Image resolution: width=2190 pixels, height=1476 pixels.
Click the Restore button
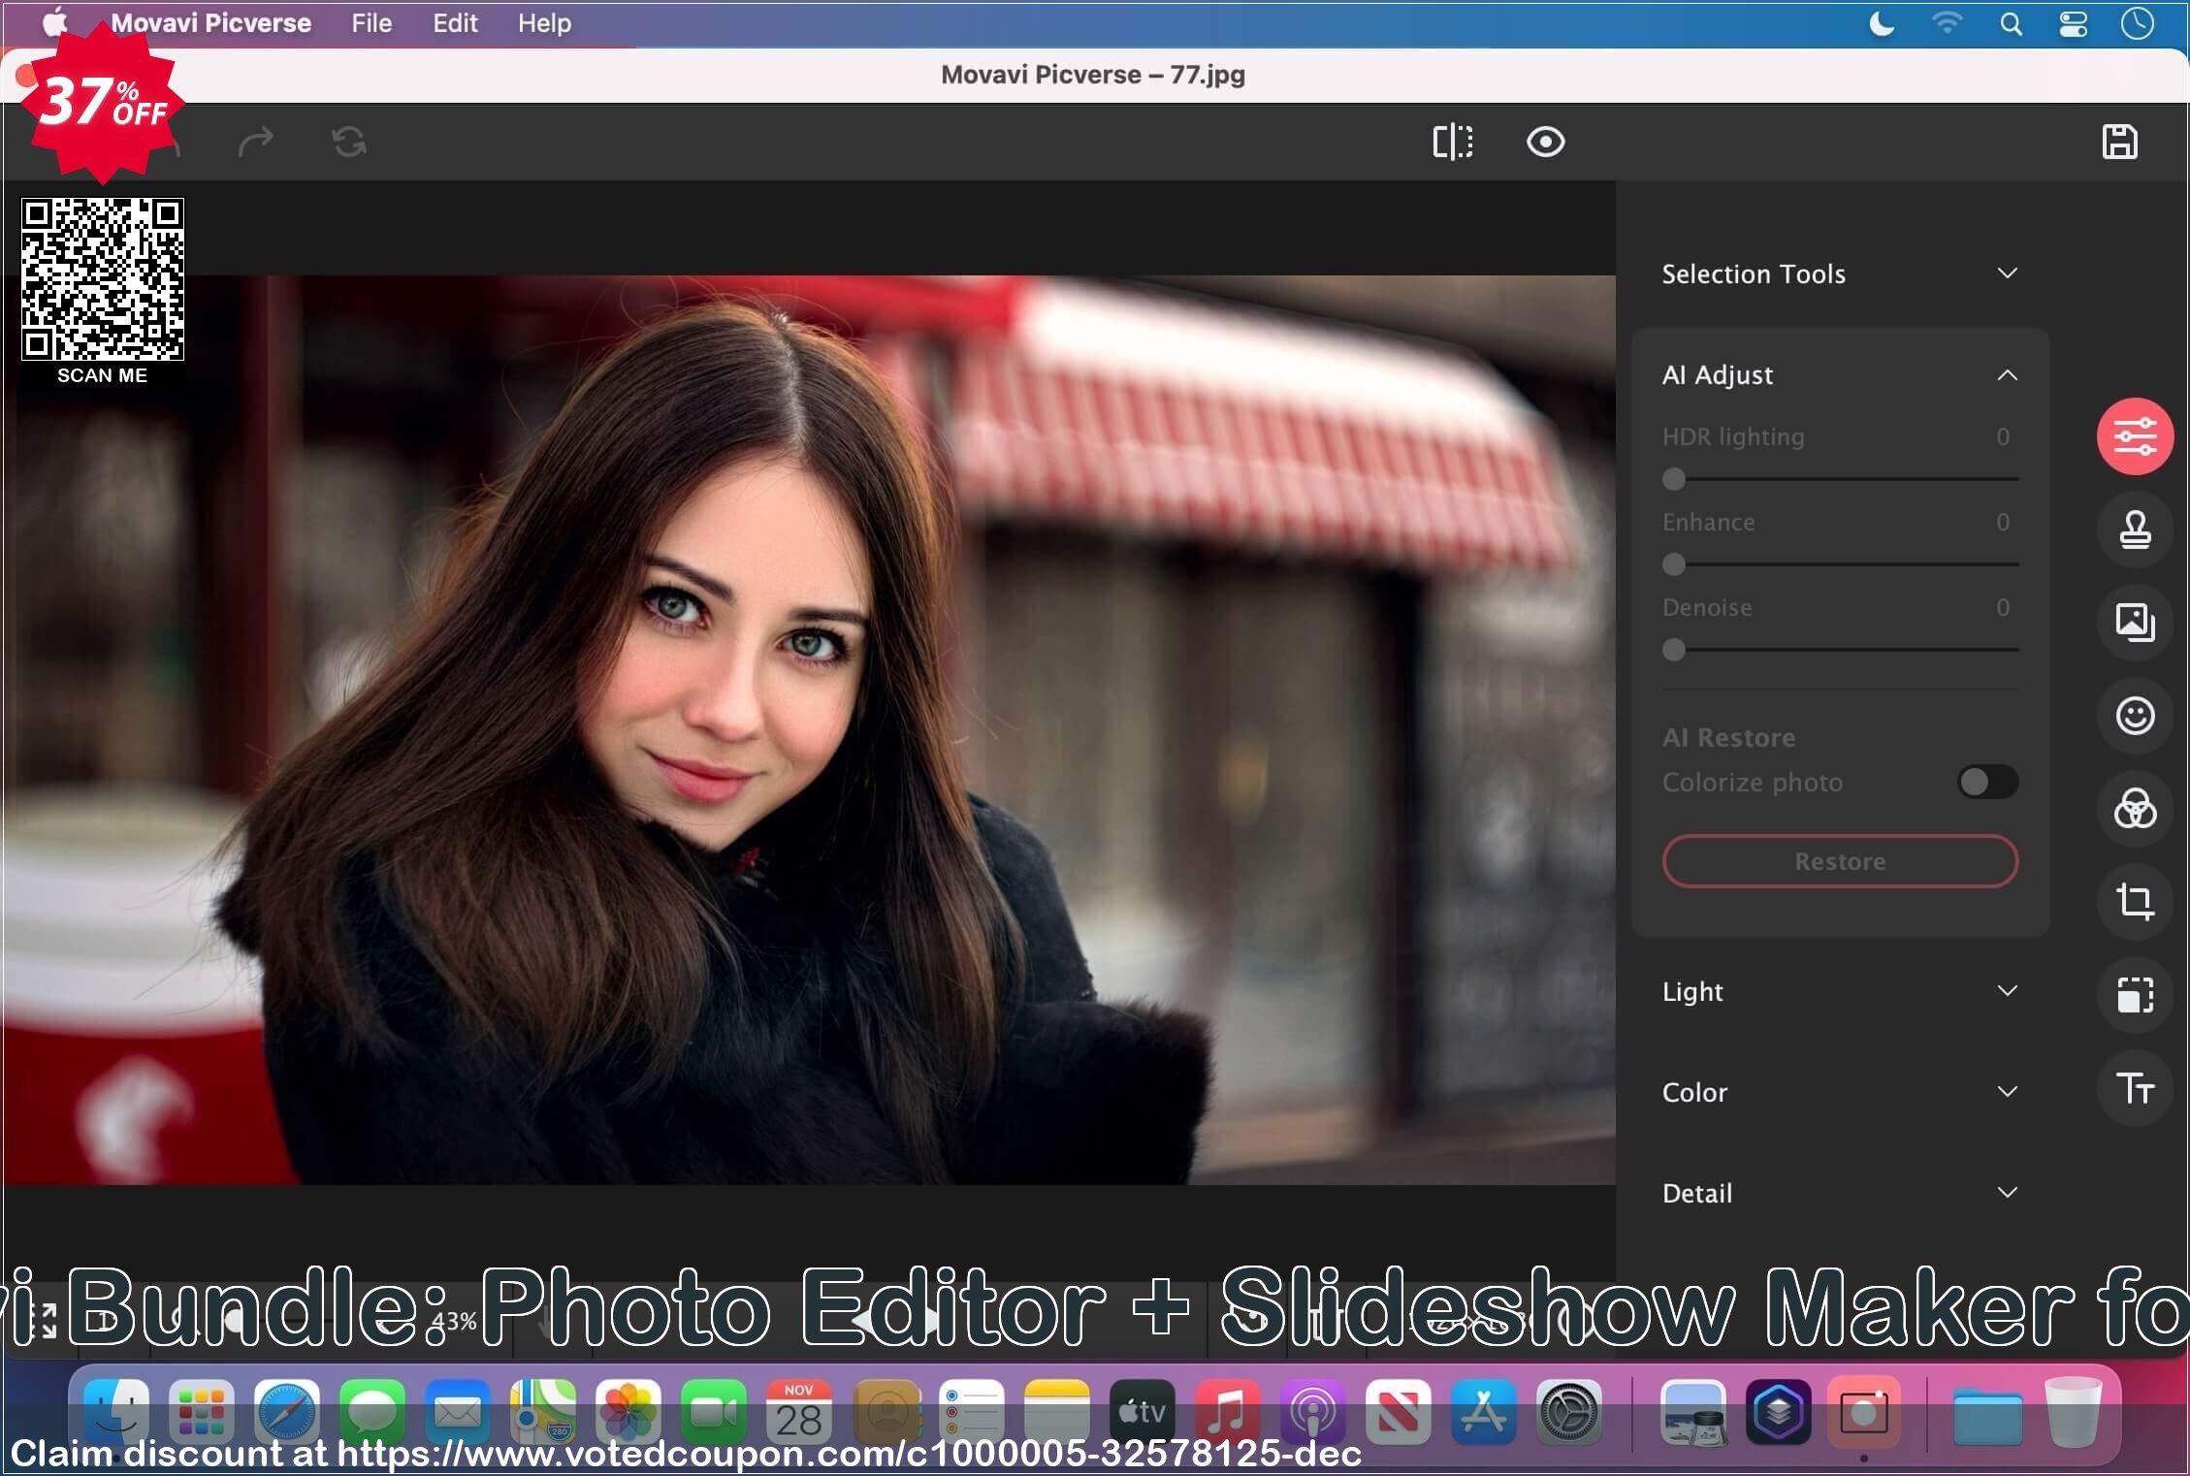point(1839,860)
